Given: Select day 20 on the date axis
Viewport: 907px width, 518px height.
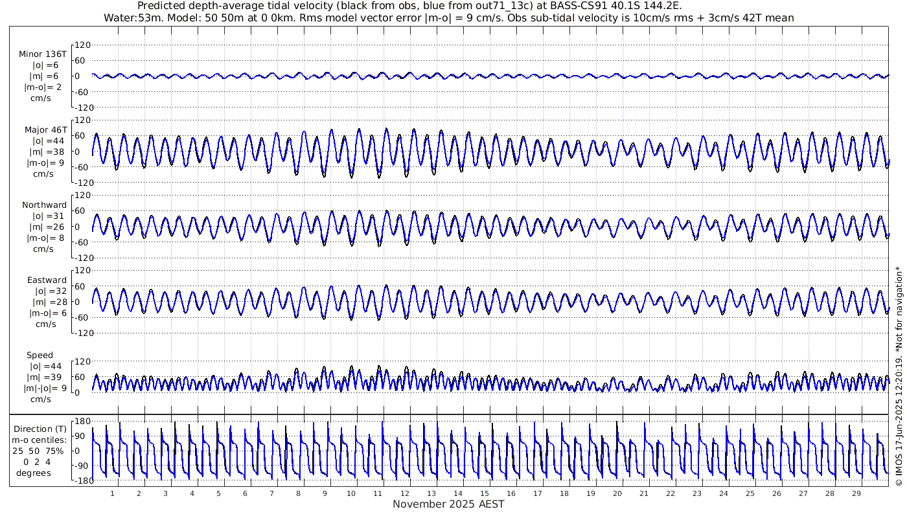Looking at the screenshot, I should 617,493.
